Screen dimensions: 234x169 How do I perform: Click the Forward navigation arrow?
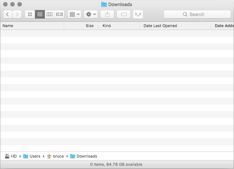tap(17, 14)
